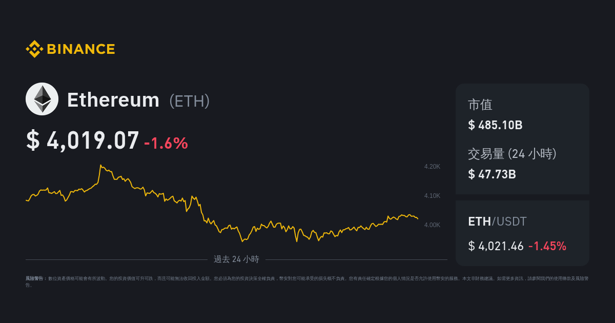
Task: Click the BINANCE wordmark text
Action: click(81, 49)
